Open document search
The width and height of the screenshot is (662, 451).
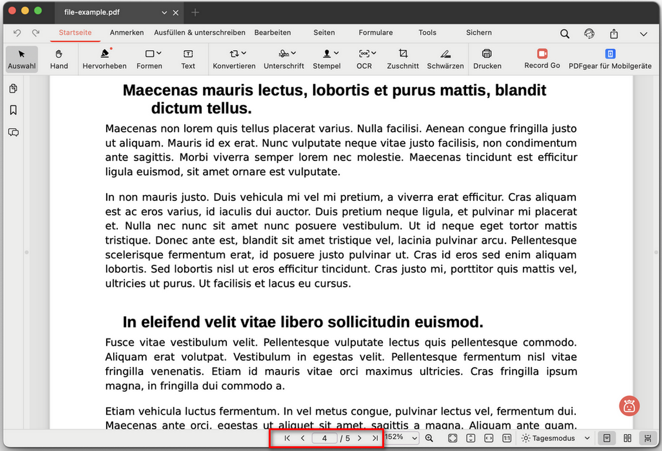(x=564, y=34)
